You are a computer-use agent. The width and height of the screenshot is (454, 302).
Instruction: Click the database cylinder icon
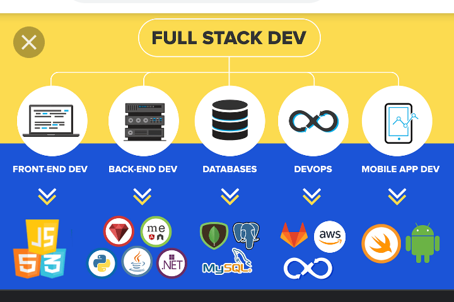(x=230, y=121)
